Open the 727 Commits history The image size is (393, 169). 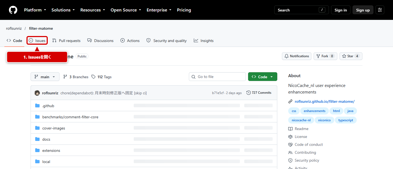[259, 93]
